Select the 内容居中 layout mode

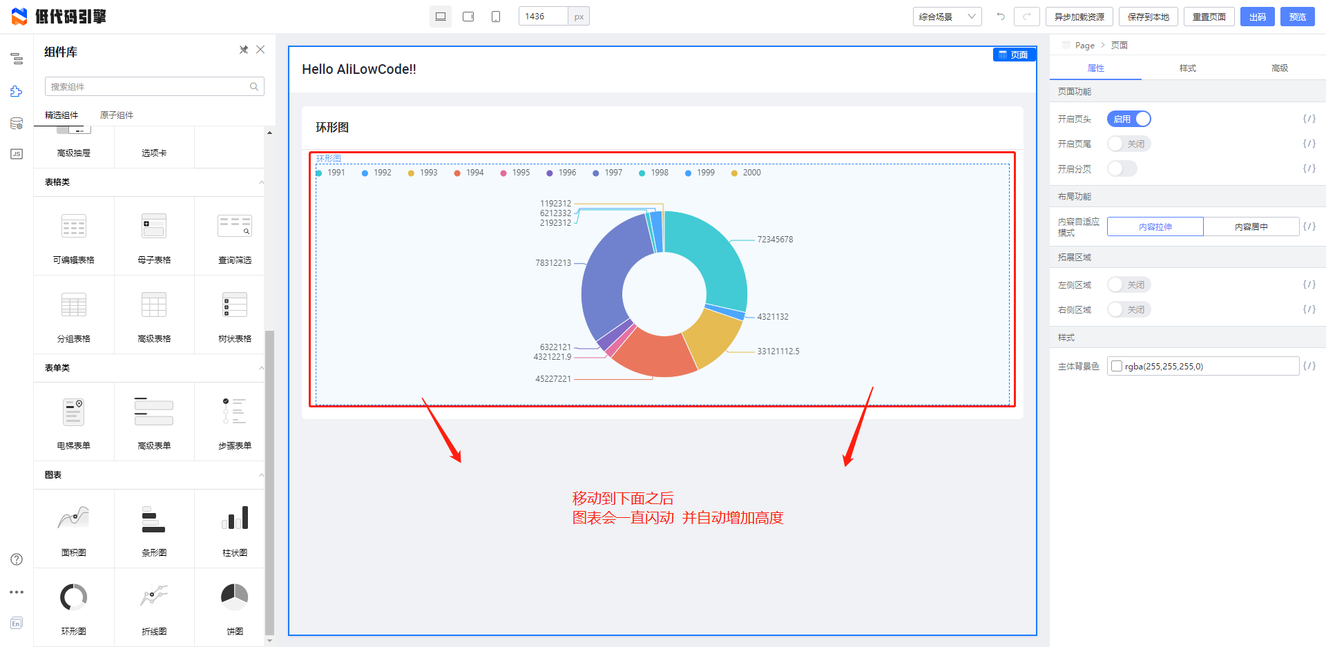1251,226
